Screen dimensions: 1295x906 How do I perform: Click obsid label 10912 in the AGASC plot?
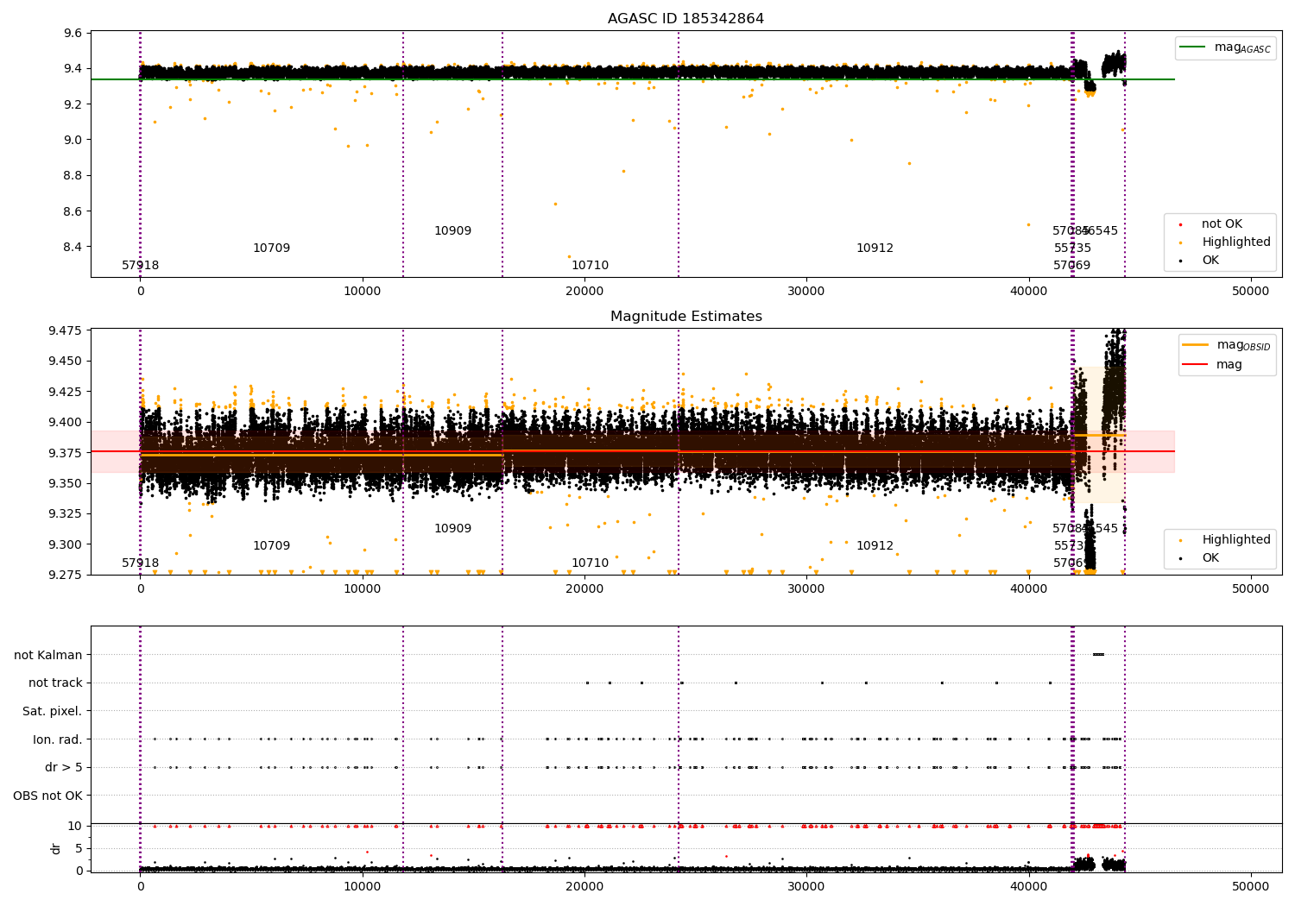click(x=875, y=249)
